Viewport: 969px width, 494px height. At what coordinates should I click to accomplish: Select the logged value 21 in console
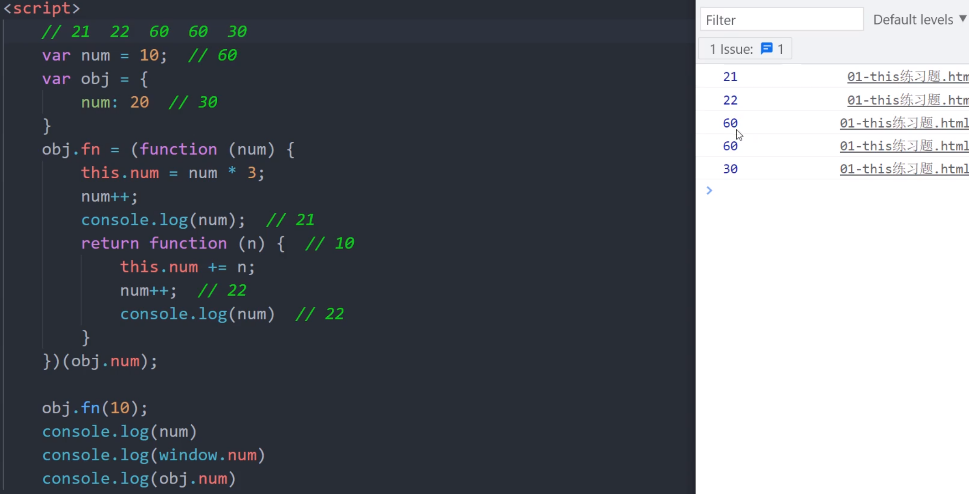tap(730, 77)
